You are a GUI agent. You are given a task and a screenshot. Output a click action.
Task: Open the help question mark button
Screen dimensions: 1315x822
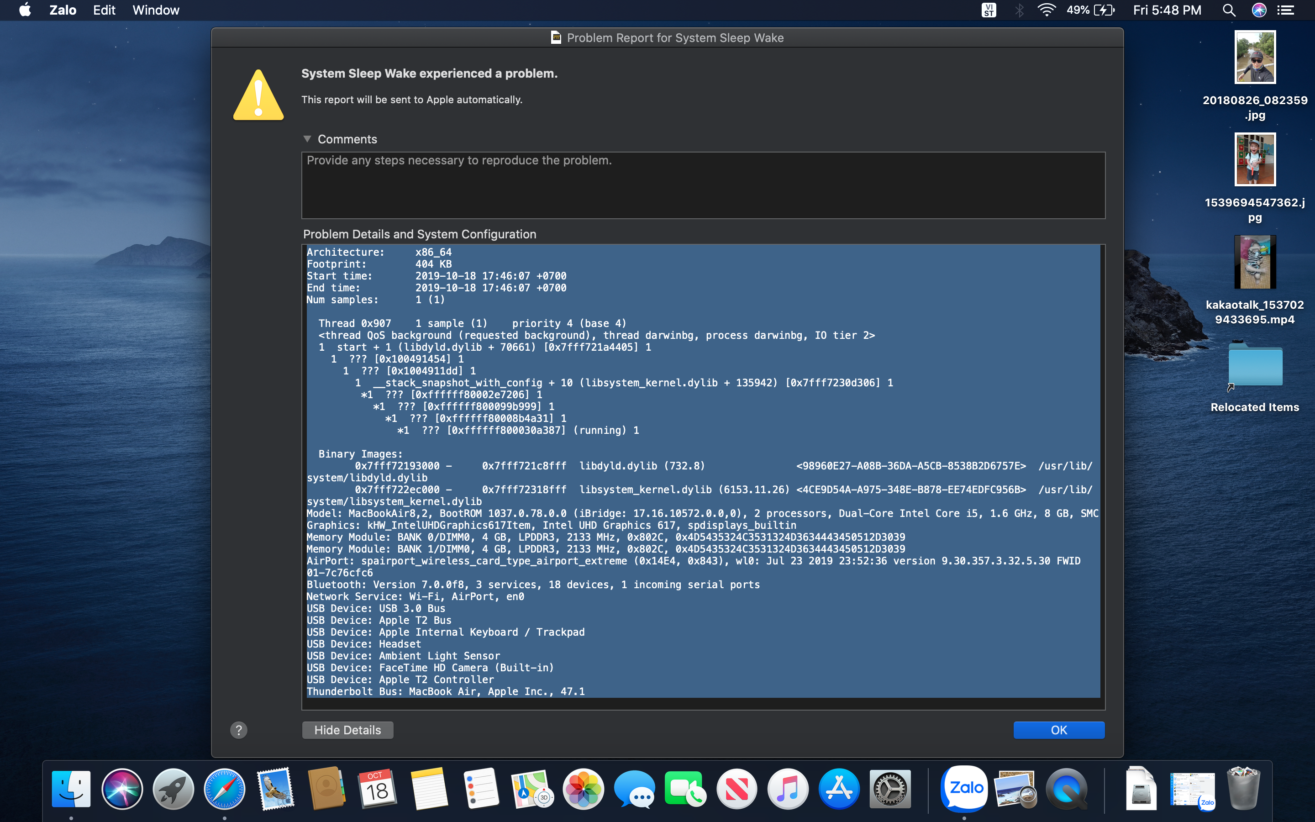[238, 730]
